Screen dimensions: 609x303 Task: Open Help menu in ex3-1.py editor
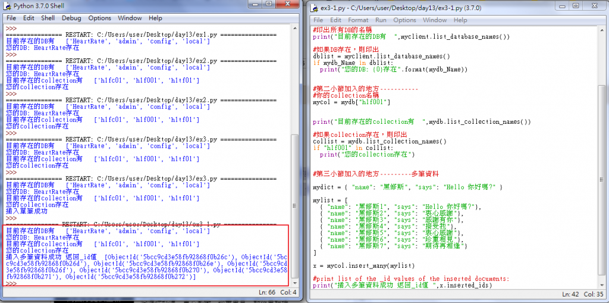coord(460,20)
